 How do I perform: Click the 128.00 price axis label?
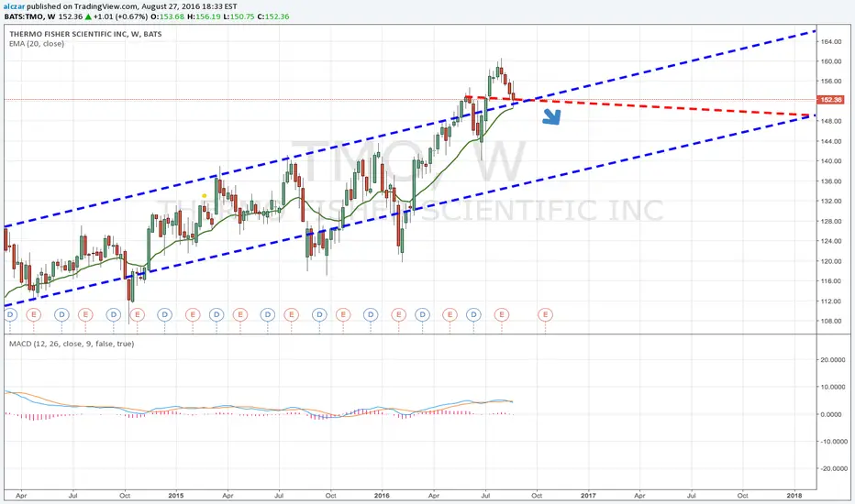click(831, 221)
